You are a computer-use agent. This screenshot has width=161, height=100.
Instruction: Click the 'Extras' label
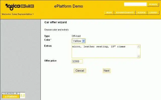coord(48,46)
